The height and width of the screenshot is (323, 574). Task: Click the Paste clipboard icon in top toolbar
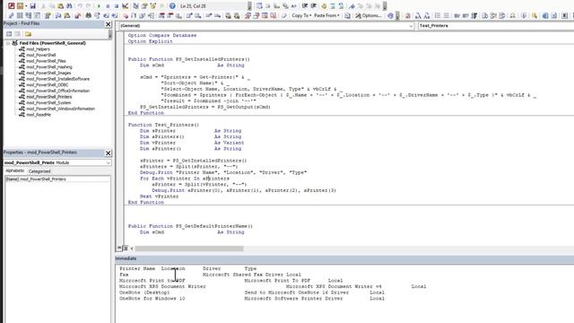coord(60,6)
